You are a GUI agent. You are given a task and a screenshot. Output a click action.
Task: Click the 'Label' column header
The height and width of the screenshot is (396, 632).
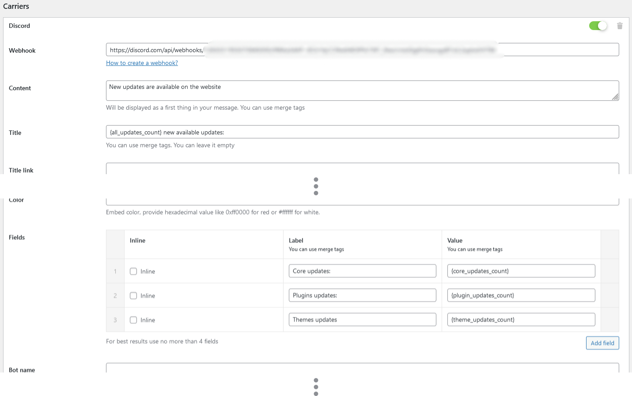pos(296,240)
